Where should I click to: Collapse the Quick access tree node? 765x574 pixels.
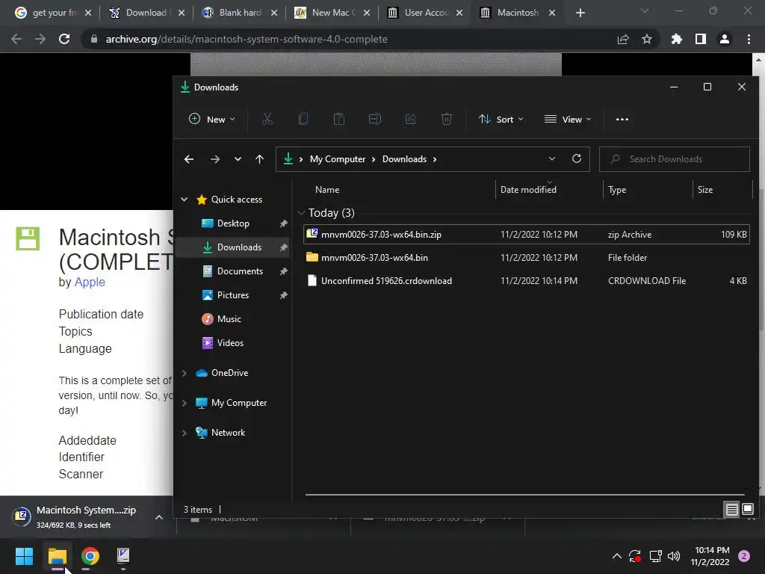(x=185, y=199)
